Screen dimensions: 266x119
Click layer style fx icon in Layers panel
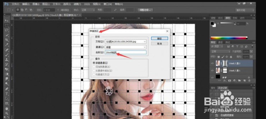pyautogui.click(x=225, y=81)
